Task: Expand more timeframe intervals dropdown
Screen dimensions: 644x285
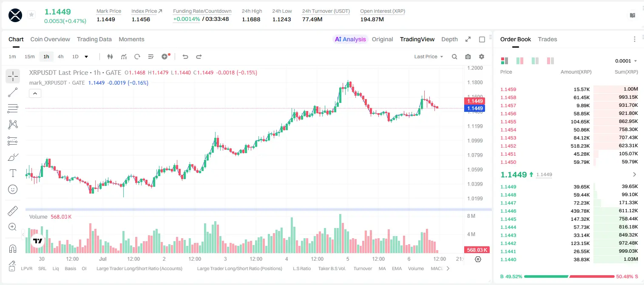Action: (86, 57)
